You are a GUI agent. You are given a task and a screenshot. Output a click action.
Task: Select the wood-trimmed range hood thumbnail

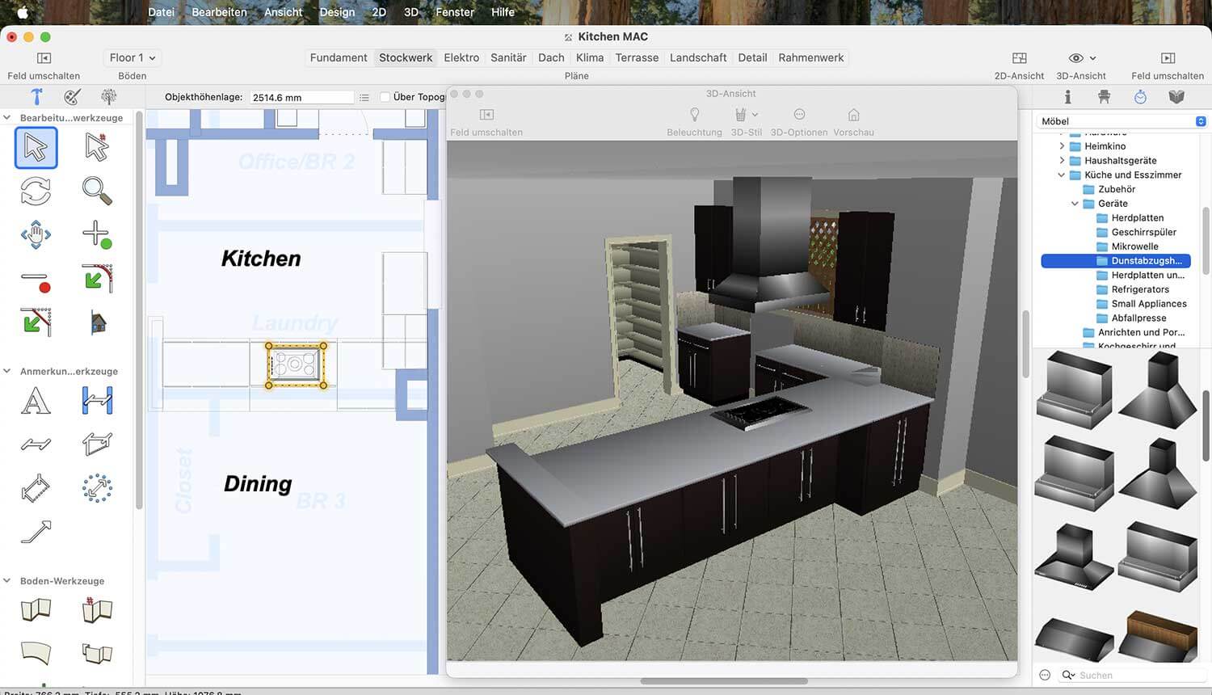[1158, 638]
